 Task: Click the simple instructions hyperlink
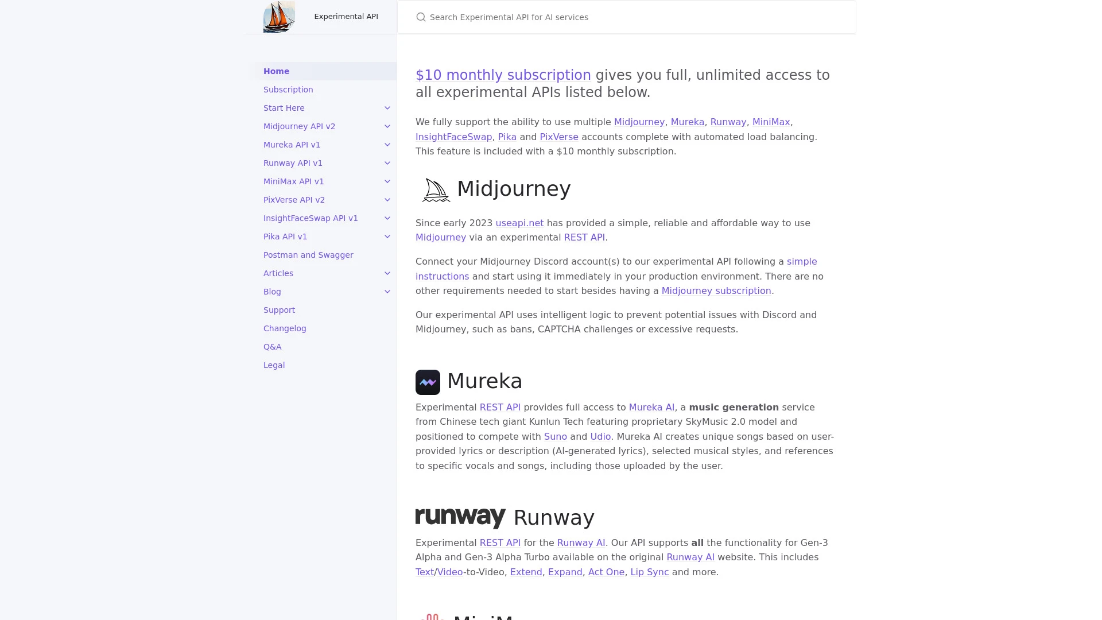point(616,269)
